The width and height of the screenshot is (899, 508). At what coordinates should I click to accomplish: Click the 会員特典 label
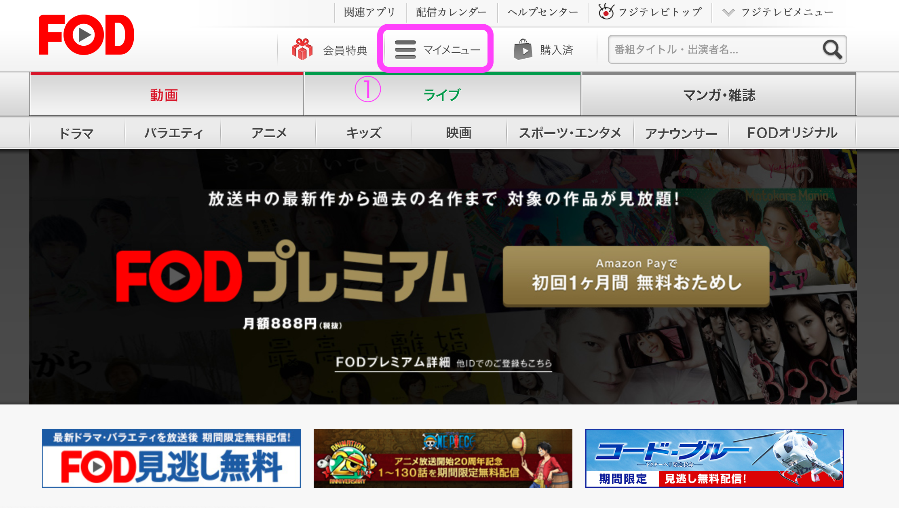(x=345, y=50)
